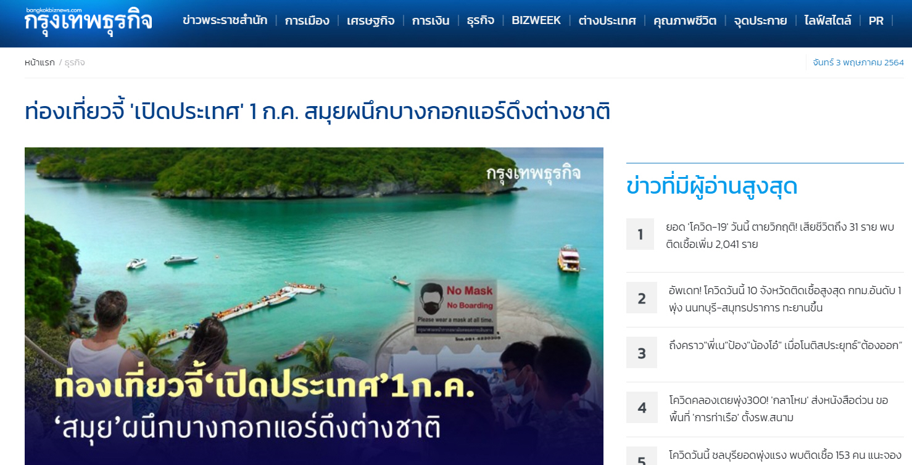Go to BIZWEEK section
Viewport: 912px width, 465px height.
click(x=536, y=20)
